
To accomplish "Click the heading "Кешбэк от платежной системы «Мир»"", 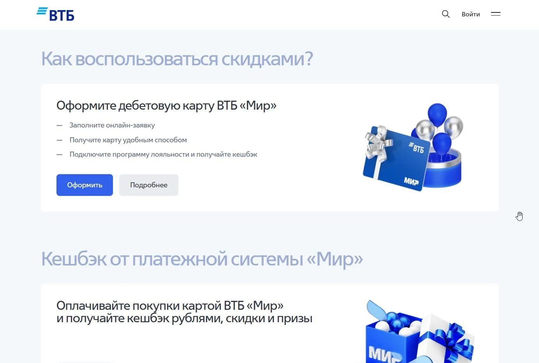I will tap(202, 259).
